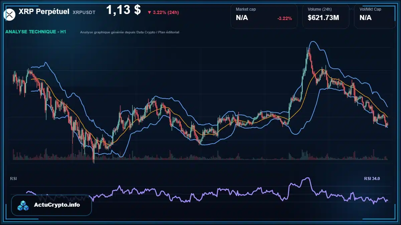The width and height of the screenshot is (401, 225).
Task: Click the '1,13 $' price value
Action: pyautogui.click(x=123, y=10)
